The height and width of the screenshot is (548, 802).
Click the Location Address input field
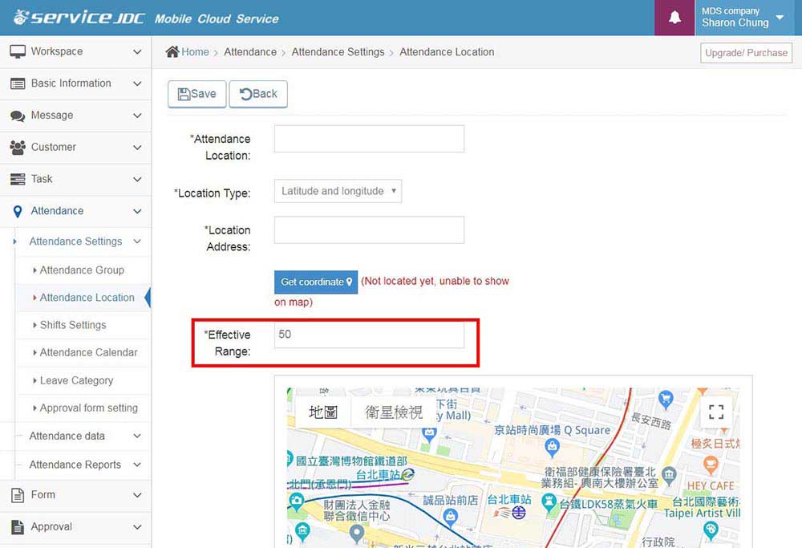[x=369, y=229]
